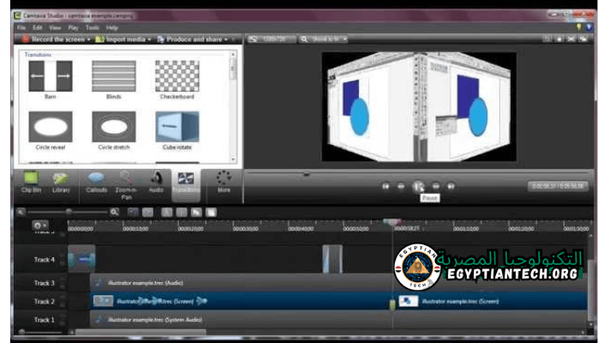
Task: Click the blue help icon in menu bar
Action: (589, 27)
